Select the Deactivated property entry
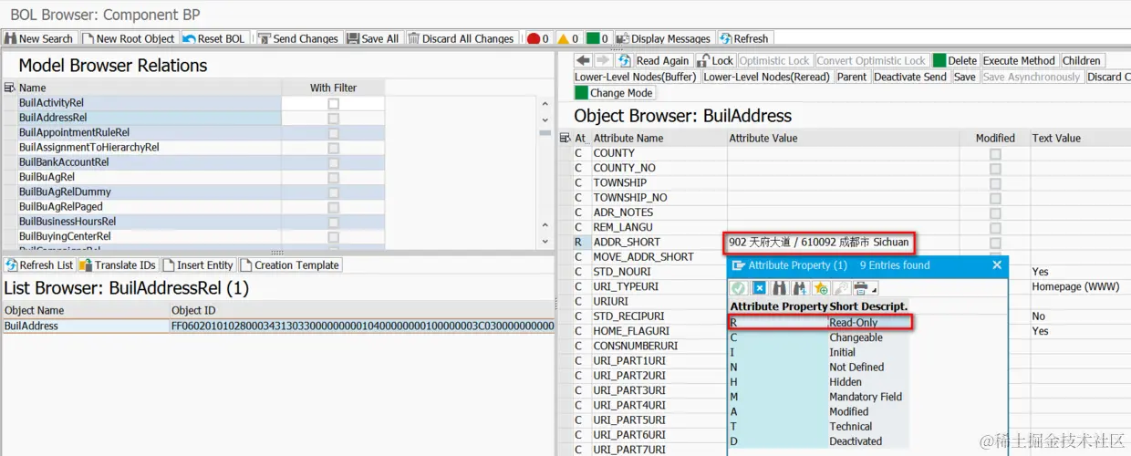The image size is (1131, 456). tap(820, 441)
